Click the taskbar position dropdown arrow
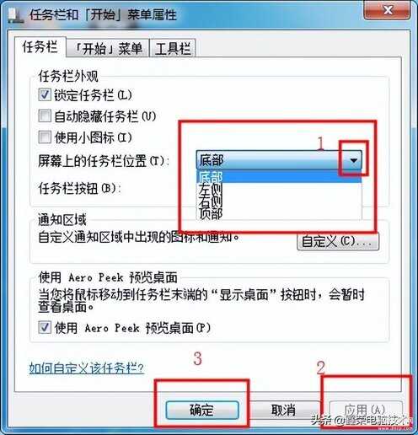Image resolution: width=418 pixels, height=435 pixels. 353,160
